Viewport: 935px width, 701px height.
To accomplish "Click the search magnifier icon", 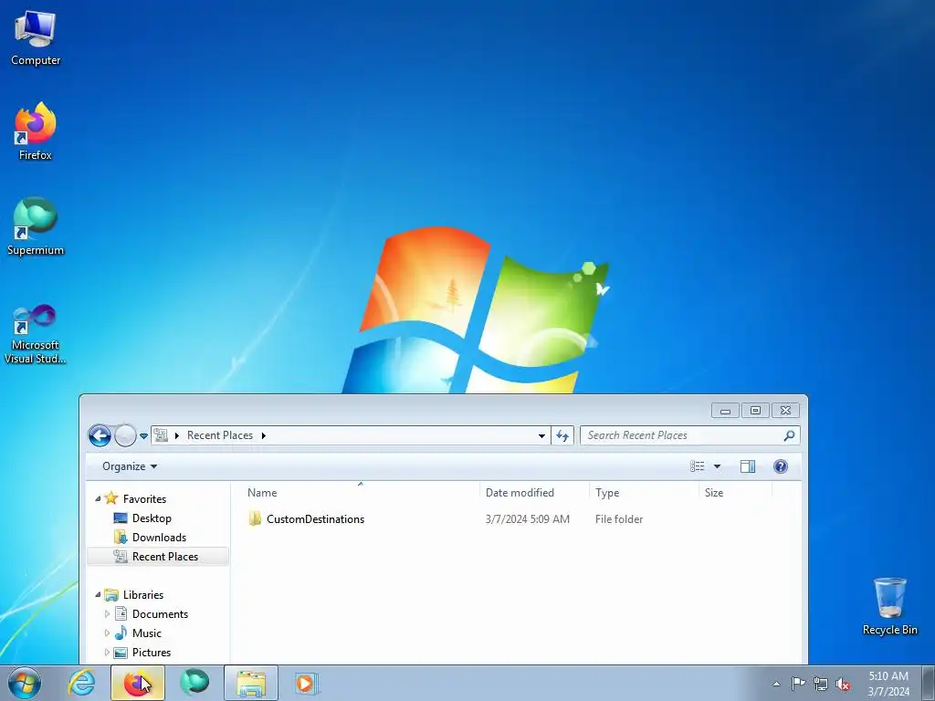I will click(x=789, y=435).
